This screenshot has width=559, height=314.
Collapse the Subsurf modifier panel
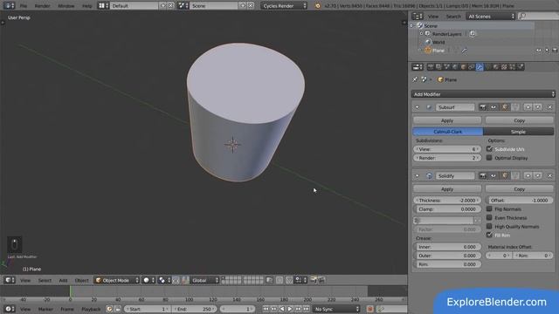click(x=418, y=107)
